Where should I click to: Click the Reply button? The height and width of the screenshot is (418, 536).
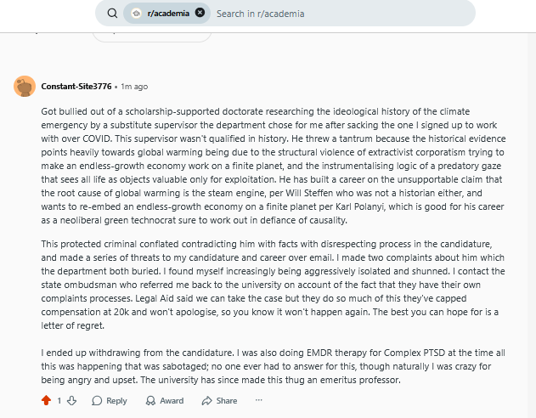[109, 400]
